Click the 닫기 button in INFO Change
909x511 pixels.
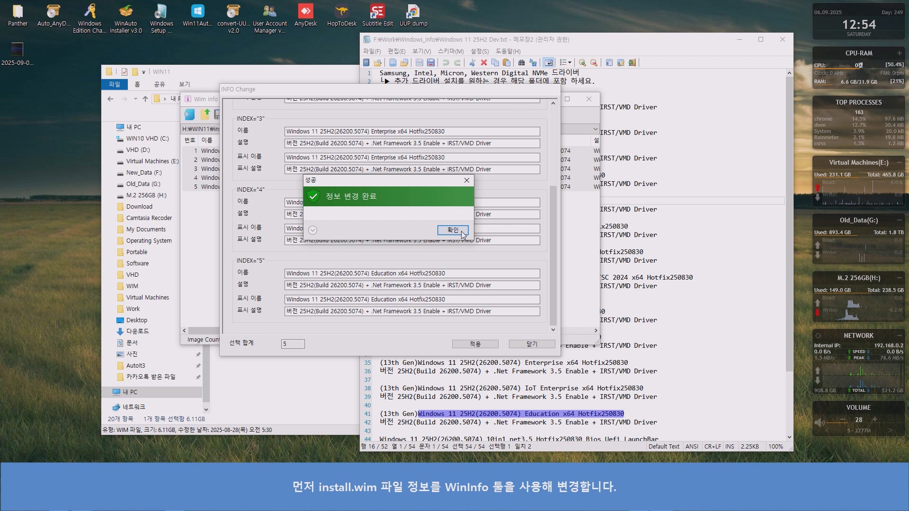pos(532,344)
